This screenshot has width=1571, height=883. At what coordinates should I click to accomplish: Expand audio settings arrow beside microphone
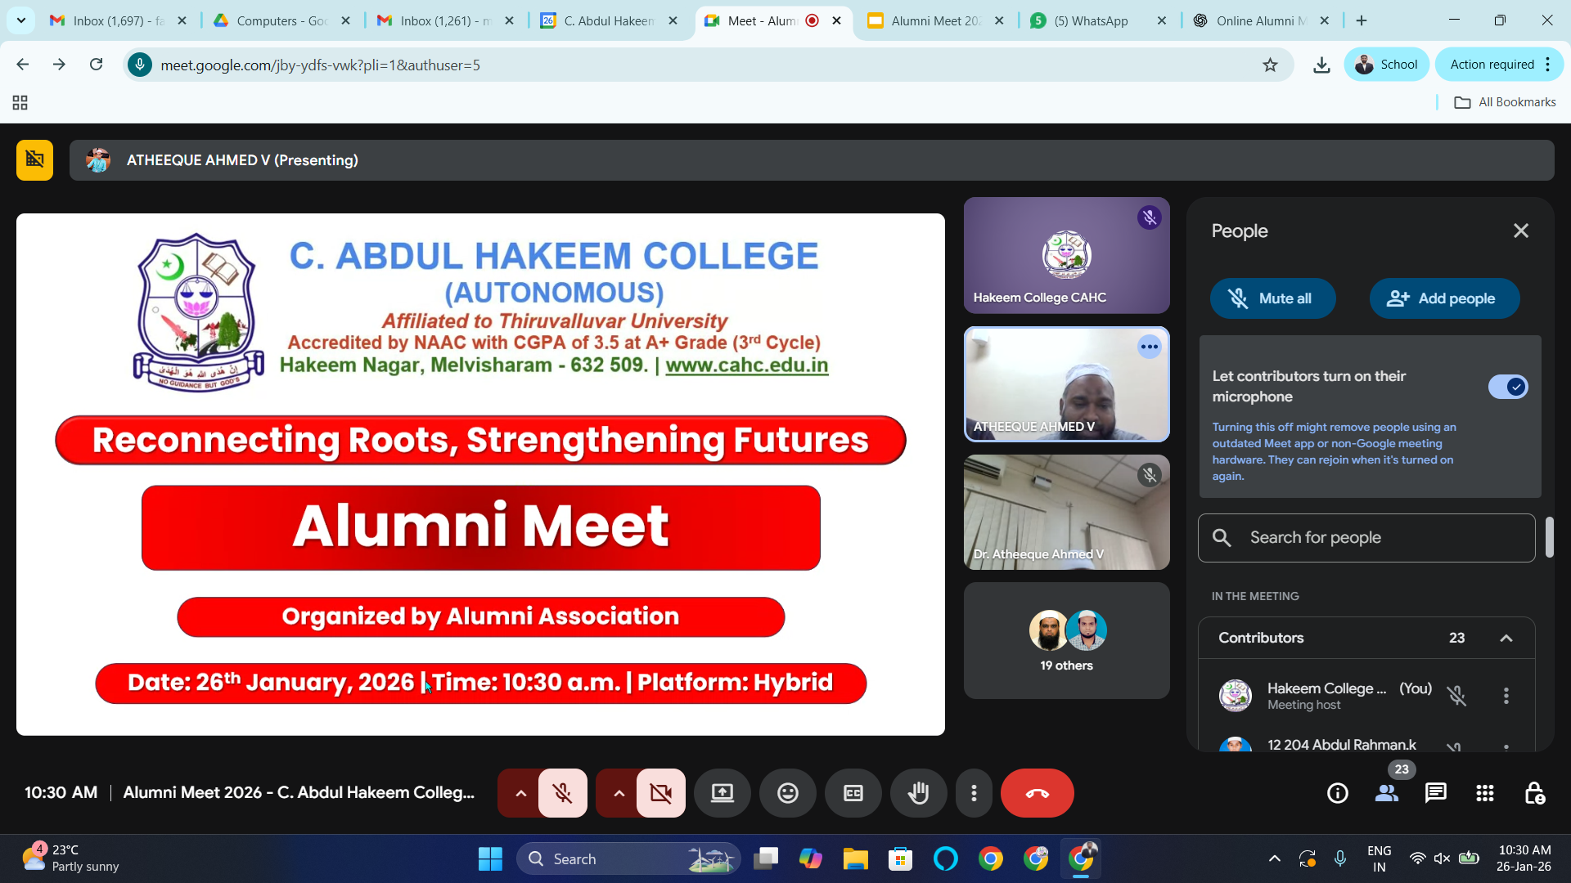(520, 793)
